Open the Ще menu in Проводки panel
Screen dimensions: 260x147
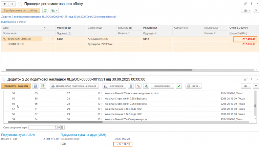[x=246, y=10]
